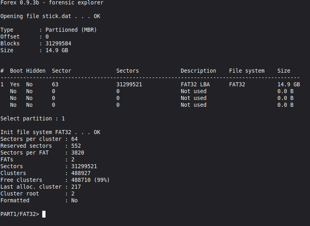Click the FAT32 LBA description in row 1
Image resolution: width=310 pixels, height=226 pixels.
coord(195,84)
